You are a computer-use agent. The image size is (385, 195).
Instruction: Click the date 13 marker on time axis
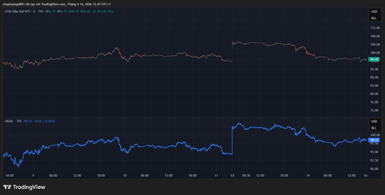[232, 175]
